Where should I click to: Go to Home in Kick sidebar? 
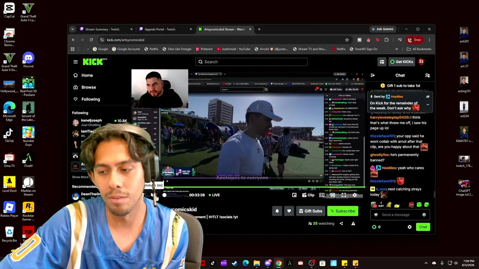click(83, 75)
